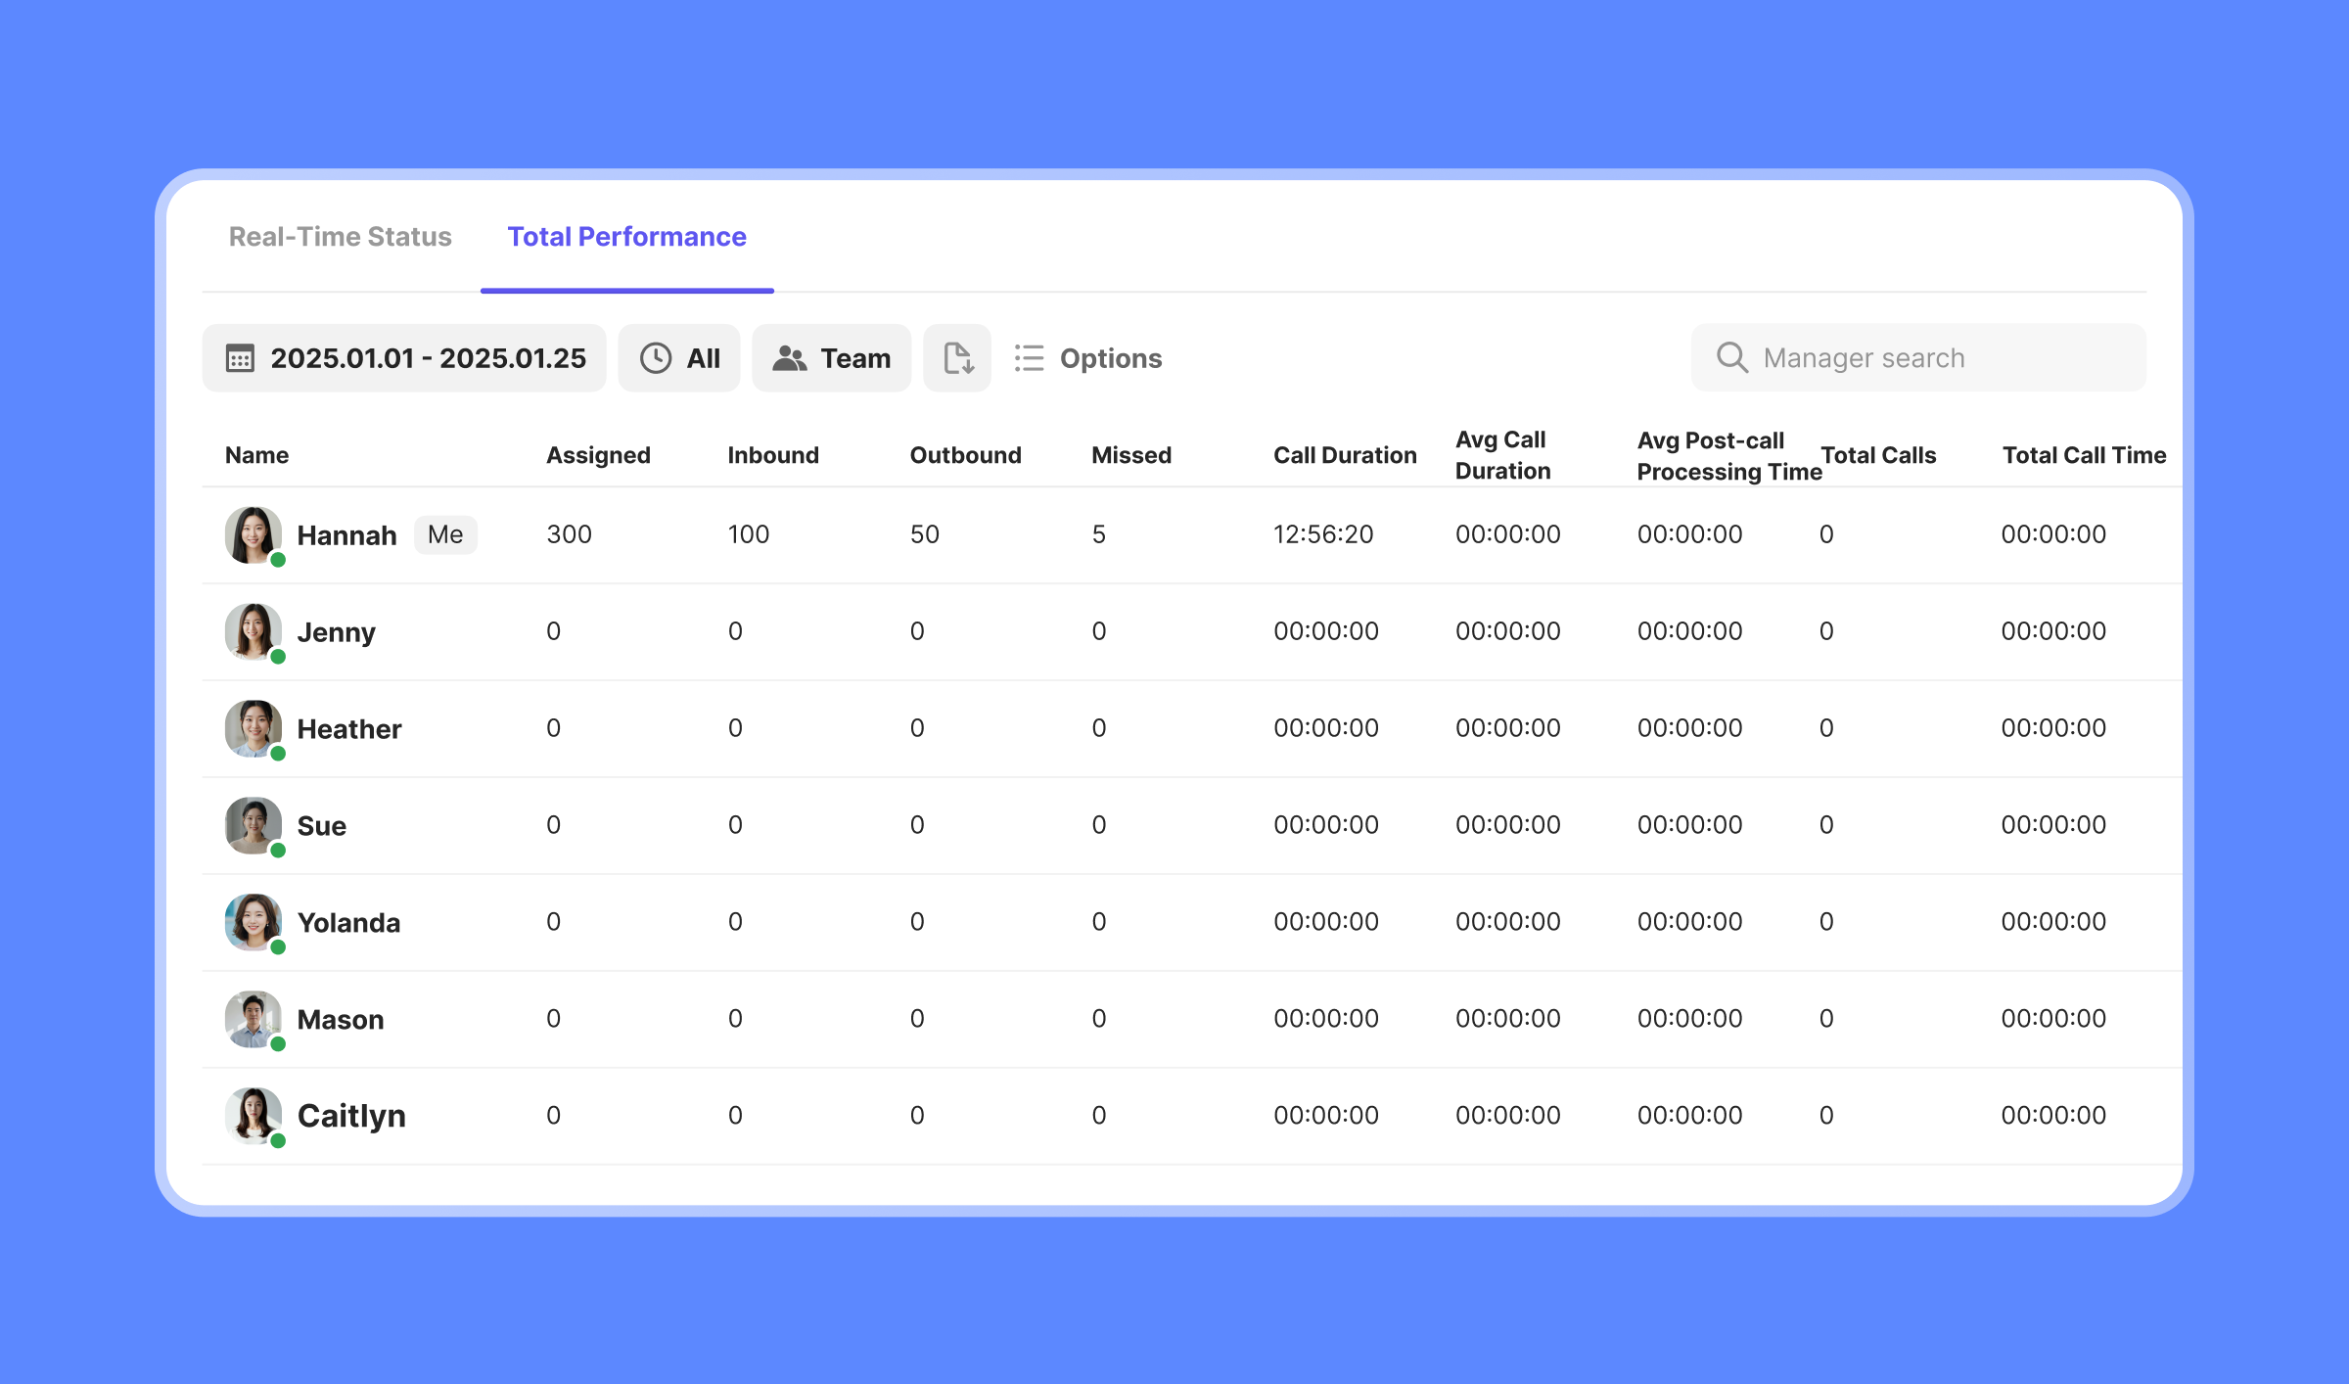Viewport: 2349px width, 1384px height.
Task: Expand the Team filter selector
Action: (x=831, y=358)
